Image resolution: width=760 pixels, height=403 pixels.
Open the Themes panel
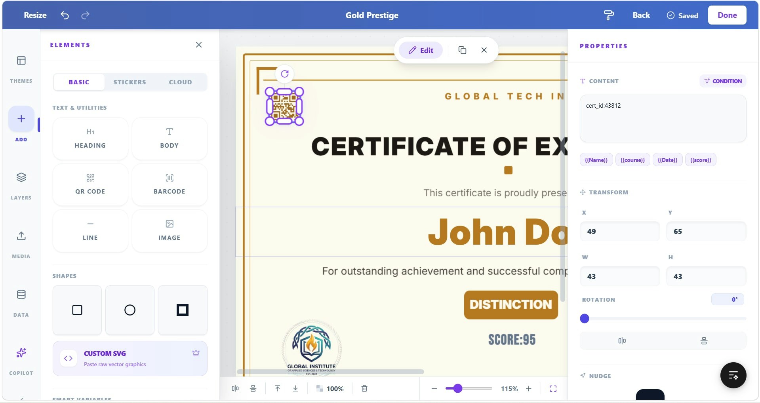point(21,69)
